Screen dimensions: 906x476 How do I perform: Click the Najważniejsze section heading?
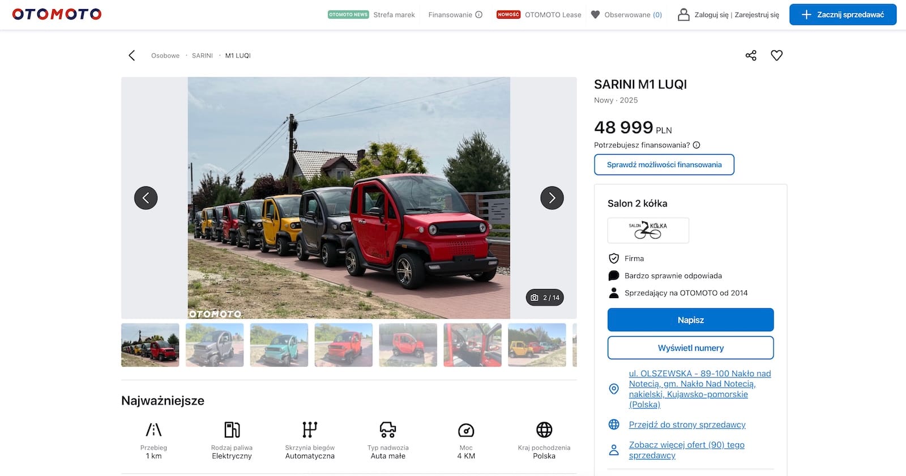tap(163, 401)
